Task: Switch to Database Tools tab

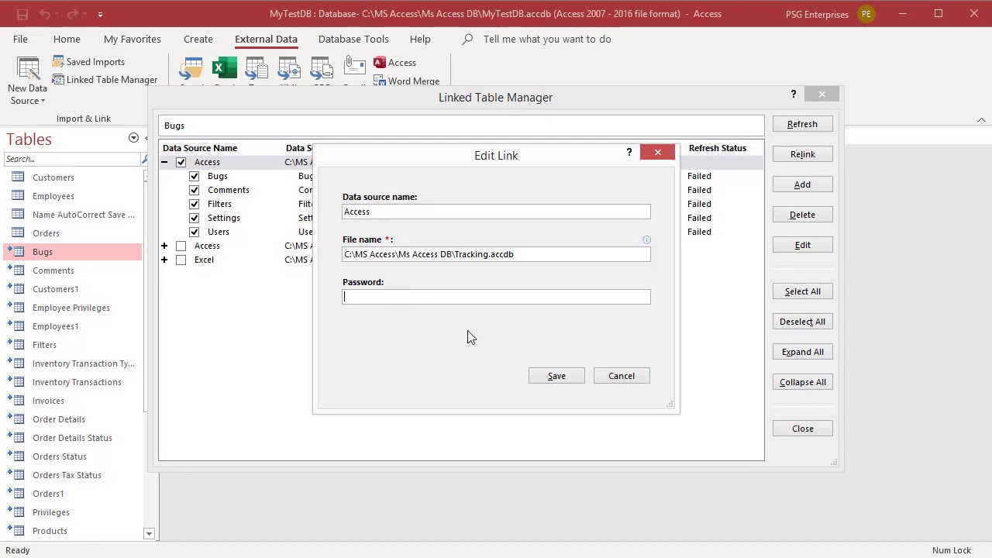Action: [x=353, y=40]
